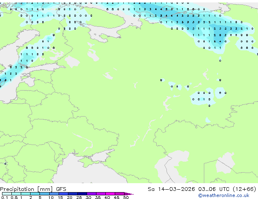Select the date 'Sa 14-03-2026'

tap(171, 189)
